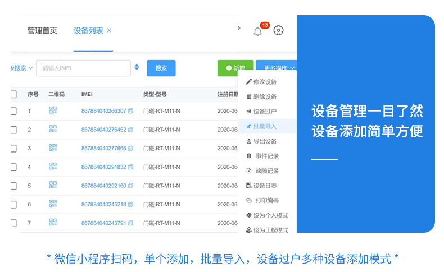Screen dimensions: 444x272
Task: Copy IMEI 867884040266307 with its copy icon
Action: 130,111
